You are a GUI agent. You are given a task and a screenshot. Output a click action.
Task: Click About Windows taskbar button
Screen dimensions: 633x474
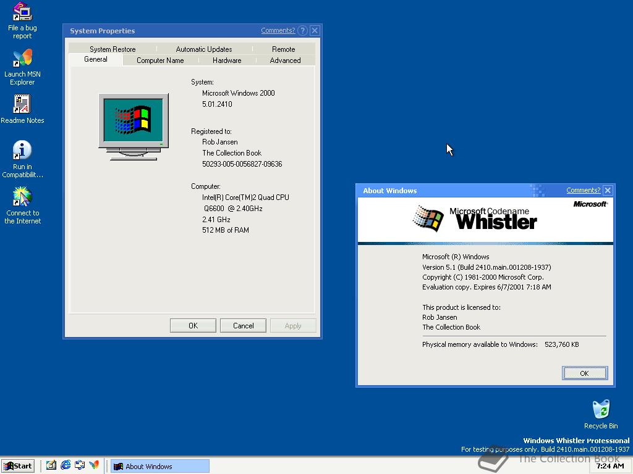(160, 467)
